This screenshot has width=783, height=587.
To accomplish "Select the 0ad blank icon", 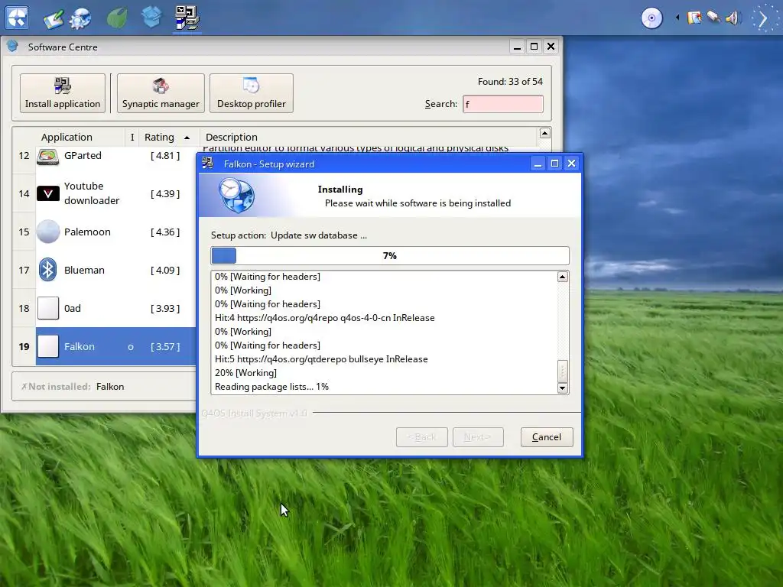I will click(48, 308).
